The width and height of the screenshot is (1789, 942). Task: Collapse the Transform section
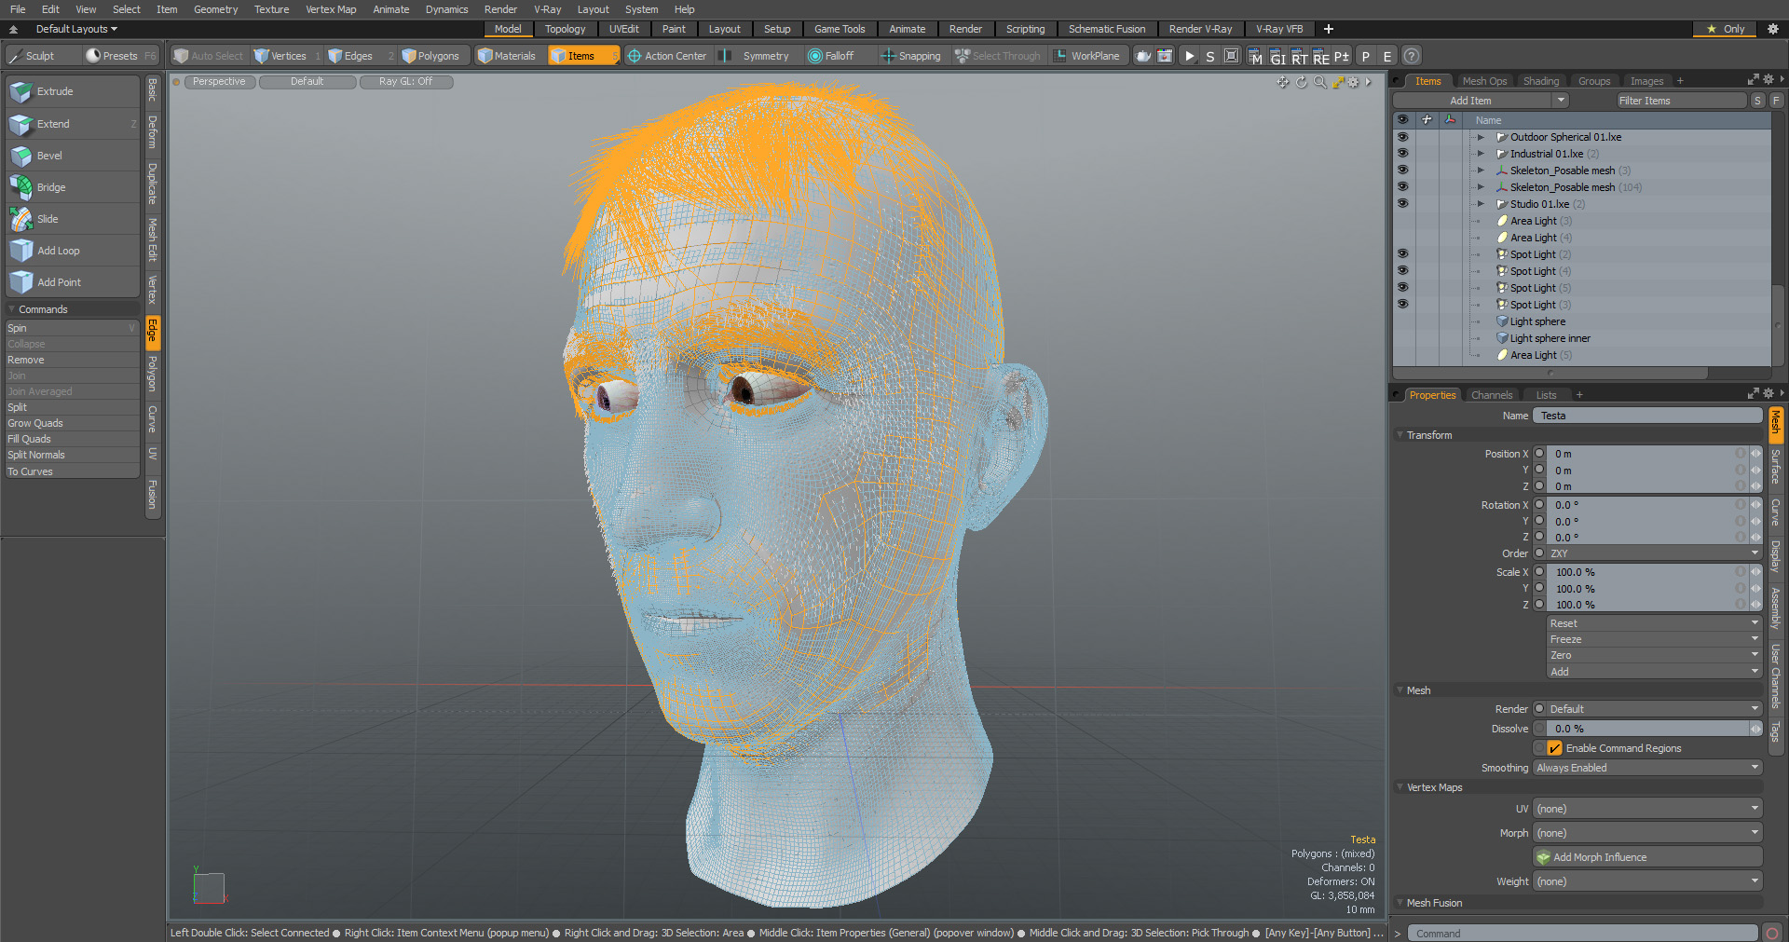click(x=1400, y=435)
